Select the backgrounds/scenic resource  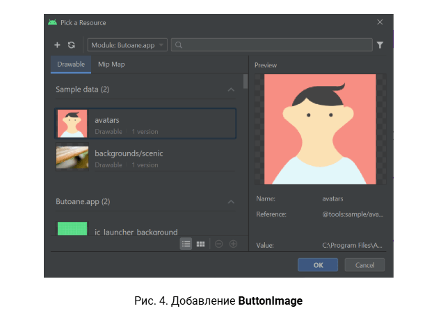[145, 157]
